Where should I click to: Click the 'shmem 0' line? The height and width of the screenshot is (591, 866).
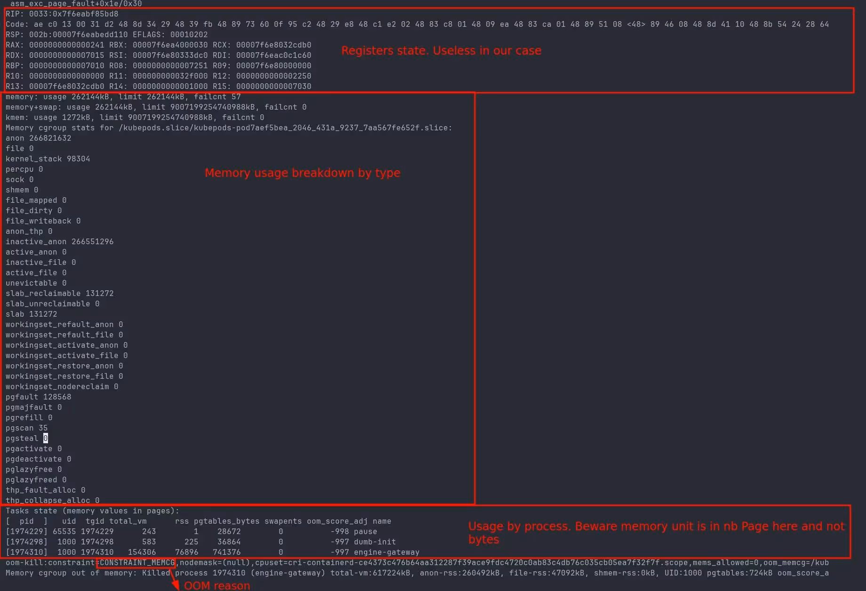coord(22,190)
